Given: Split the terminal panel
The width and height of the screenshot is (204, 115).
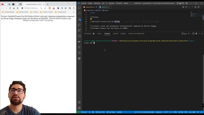Looking at the screenshot, I should (193, 34).
